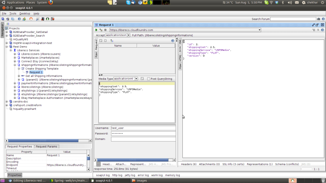The image size is (326, 183).
Task: Open the endpoint URL dropdown arrow
Action: coord(259,30)
